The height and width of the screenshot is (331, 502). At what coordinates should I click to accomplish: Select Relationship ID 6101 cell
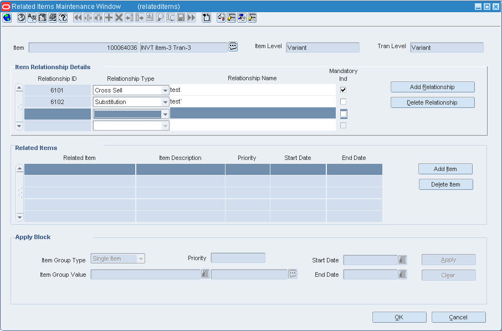[58, 90]
